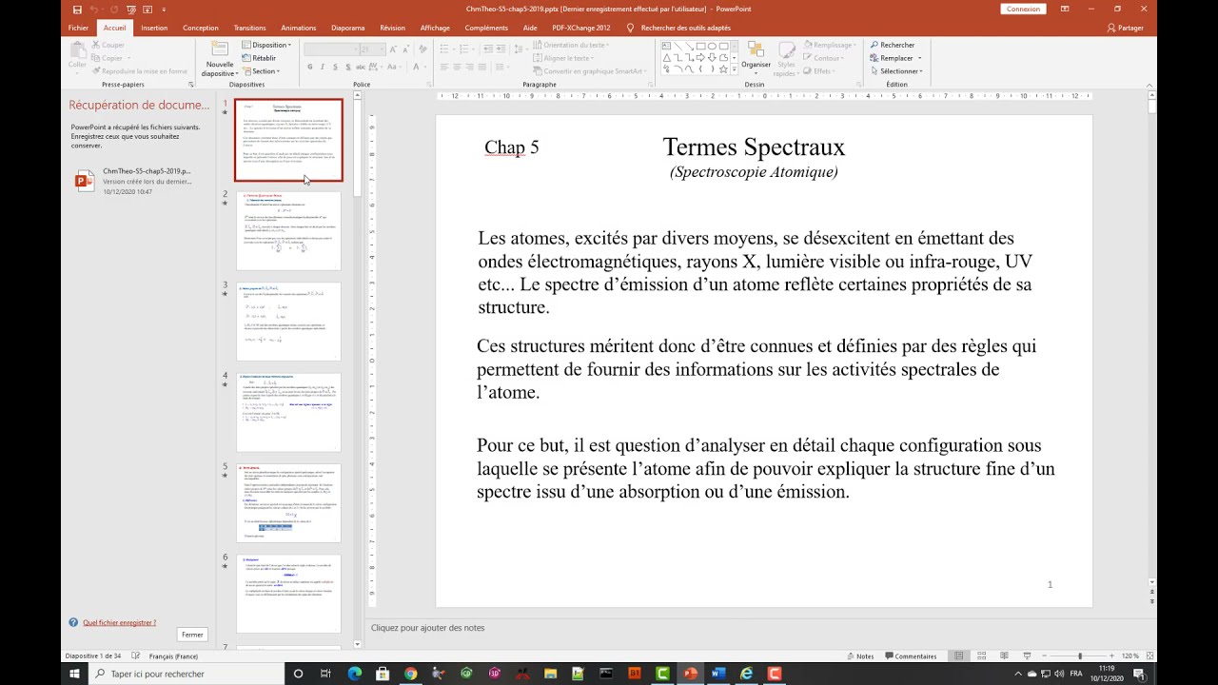Switch to Slide Sorter view

(x=981, y=656)
